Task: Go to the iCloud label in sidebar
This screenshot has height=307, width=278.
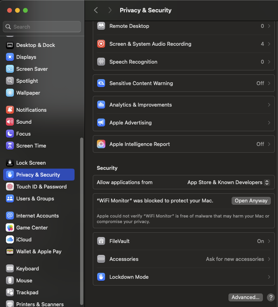Action: coord(24,240)
